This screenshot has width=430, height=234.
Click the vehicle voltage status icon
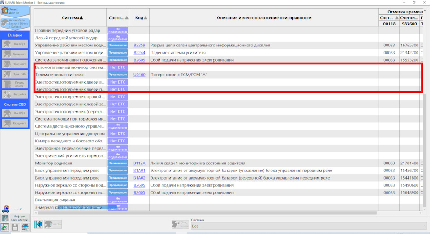(5, 209)
